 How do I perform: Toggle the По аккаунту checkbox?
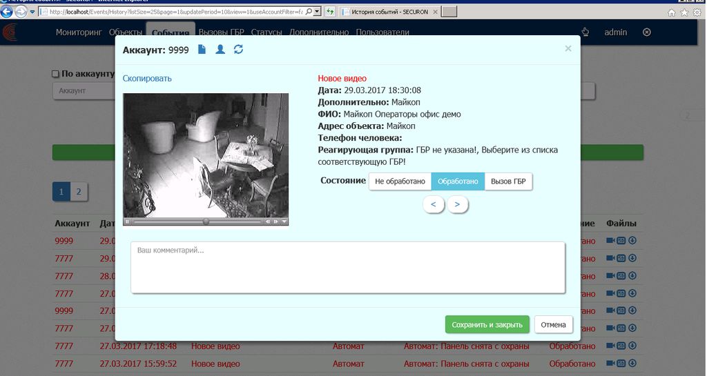point(55,74)
